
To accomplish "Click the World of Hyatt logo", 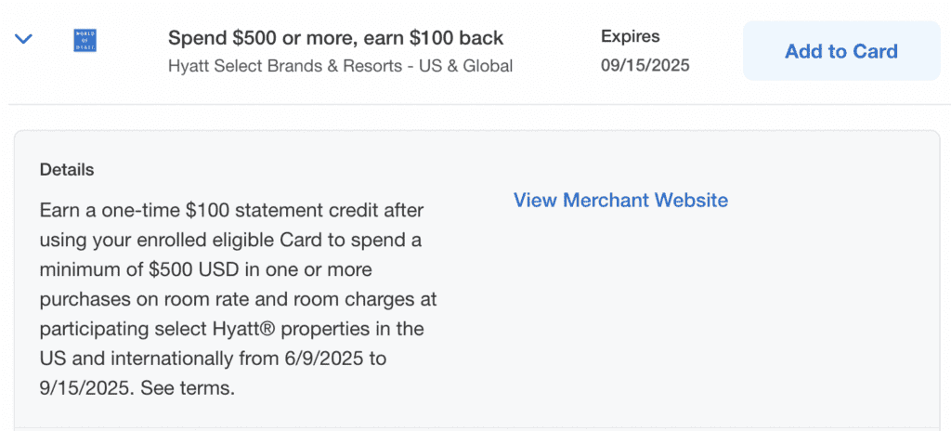I will pos(85,40).
